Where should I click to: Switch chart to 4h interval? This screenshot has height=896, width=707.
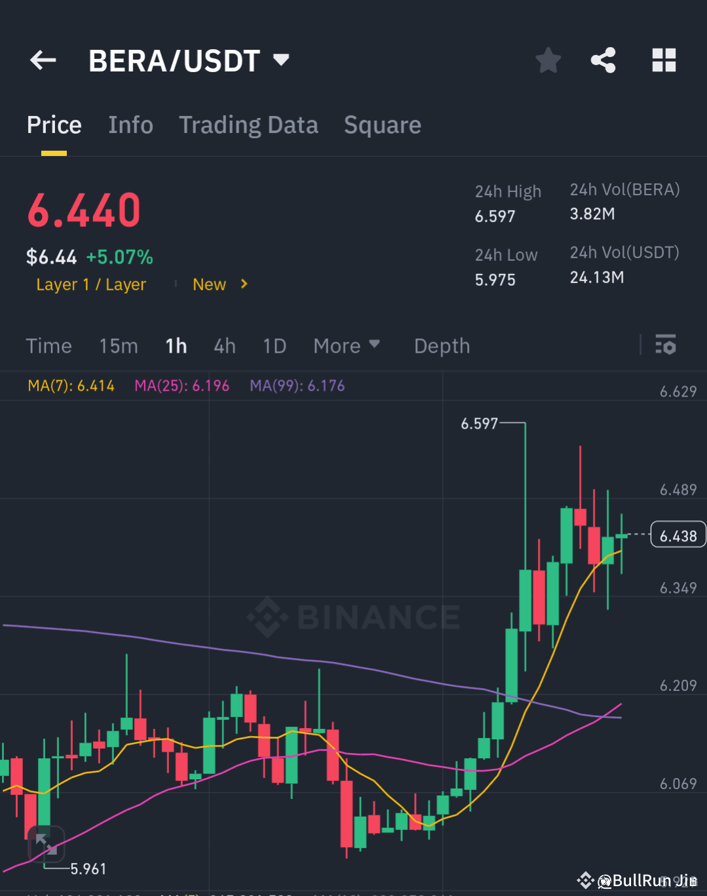225,346
